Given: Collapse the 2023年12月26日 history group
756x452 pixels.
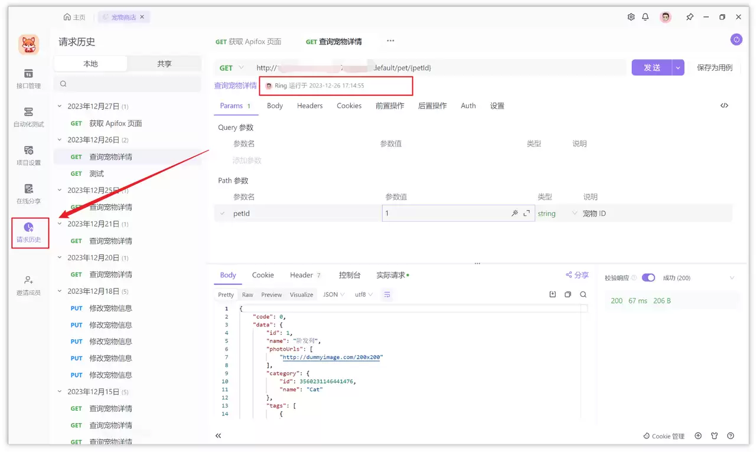Looking at the screenshot, I should [59, 140].
